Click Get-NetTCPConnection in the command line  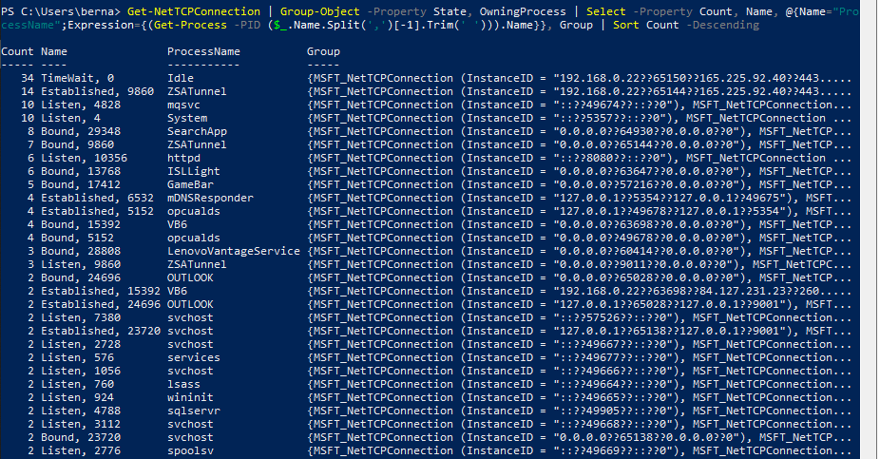[x=194, y=11]
